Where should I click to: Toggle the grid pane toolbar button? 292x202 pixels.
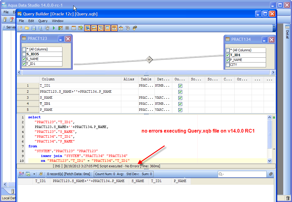[94, 28]
